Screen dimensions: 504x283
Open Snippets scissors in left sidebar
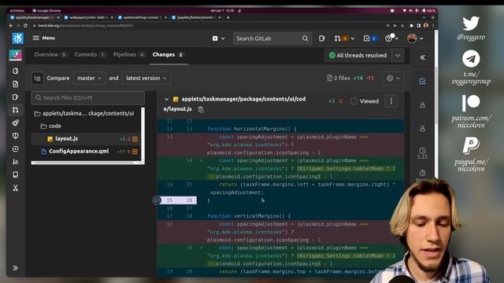[16, 188]
